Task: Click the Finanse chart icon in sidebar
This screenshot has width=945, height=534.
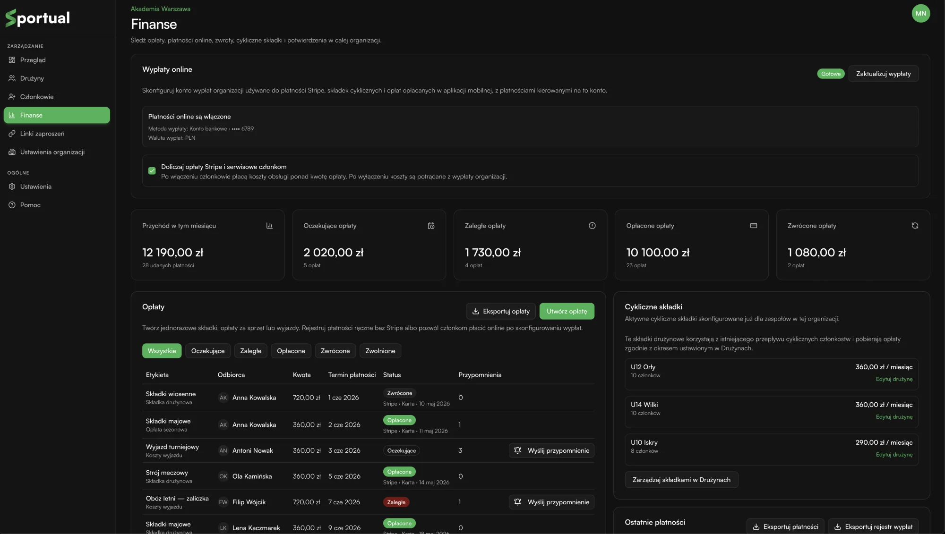Action: coord(12,115)
